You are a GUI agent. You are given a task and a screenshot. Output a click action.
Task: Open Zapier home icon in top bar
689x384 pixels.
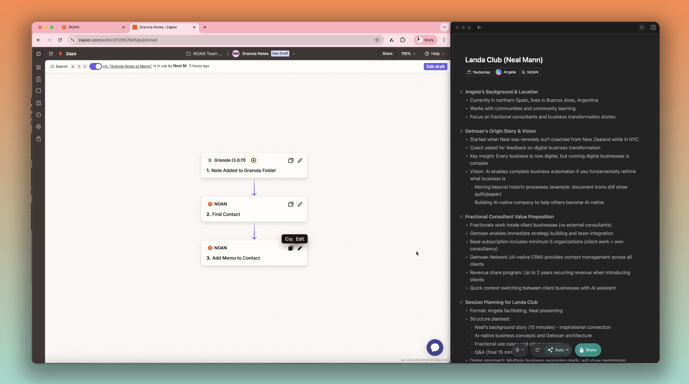38,54
